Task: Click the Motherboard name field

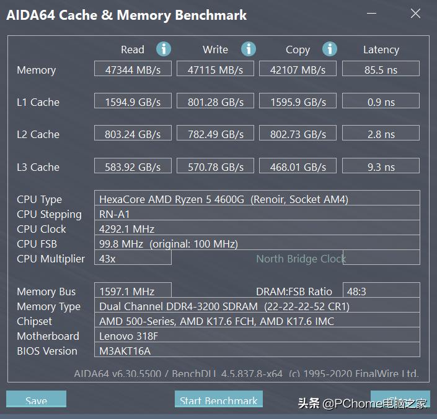Action: (257, 336)
